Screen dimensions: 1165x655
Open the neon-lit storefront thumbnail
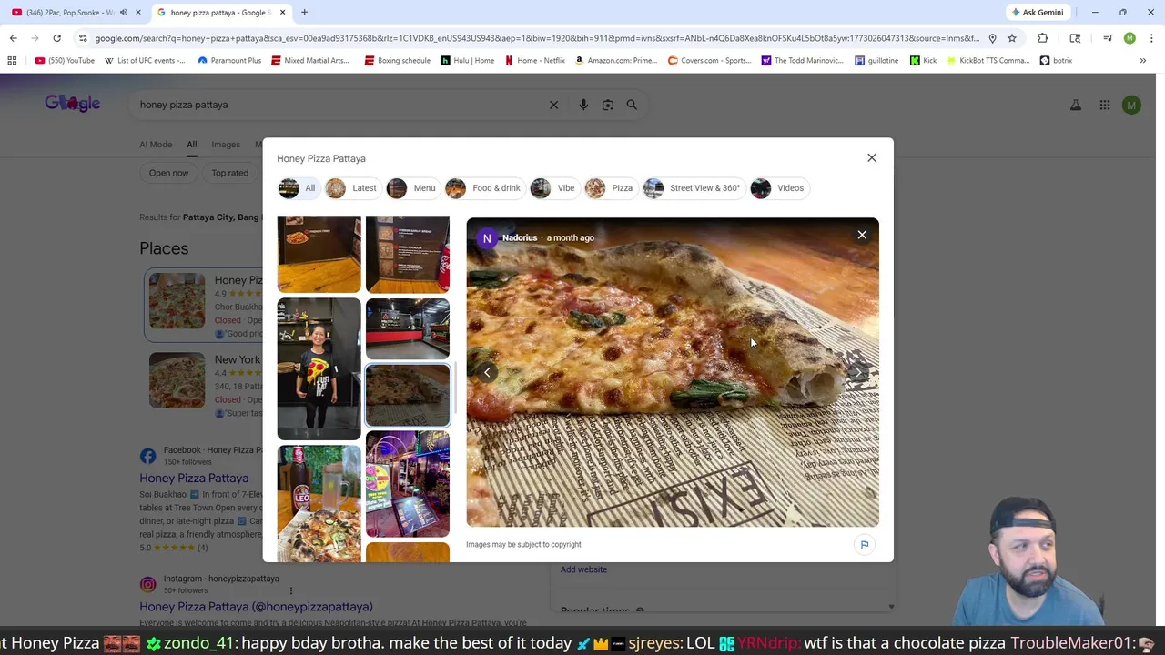tap(408, 484)
